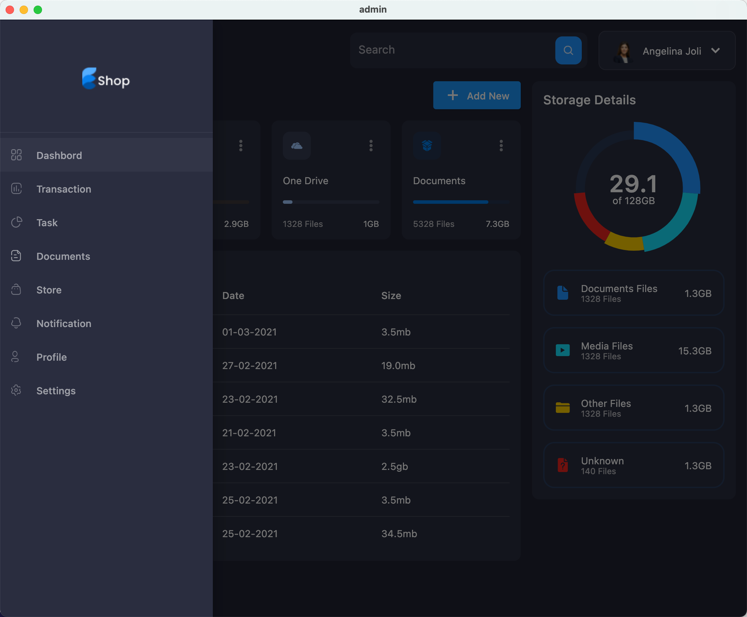Open the Documents menu item in sidebar
Image resolution: width=747 pixels, height=617 pixels.
(x=106, y=256)
